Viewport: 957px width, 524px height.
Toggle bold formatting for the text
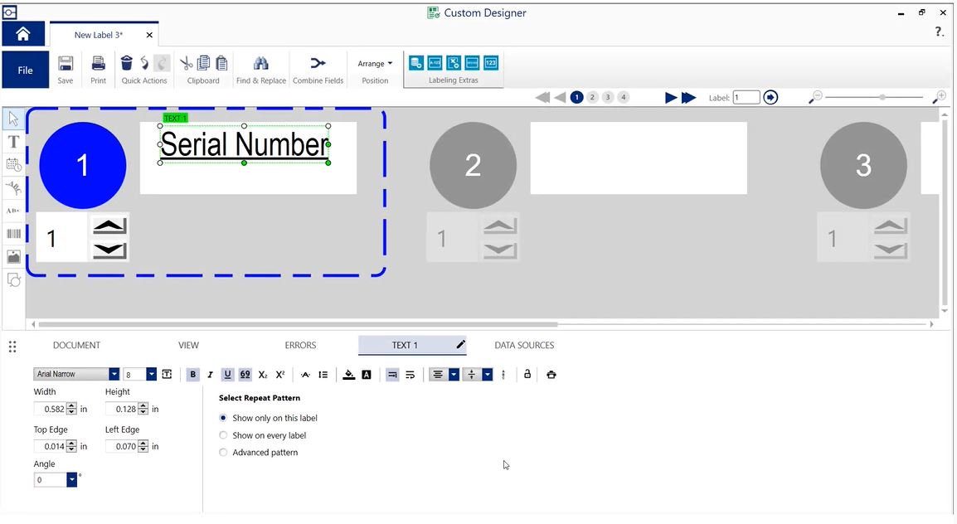coord(192,374)
